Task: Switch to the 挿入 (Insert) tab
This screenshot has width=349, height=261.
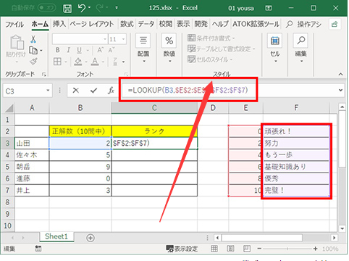Action: click(59, 24)
